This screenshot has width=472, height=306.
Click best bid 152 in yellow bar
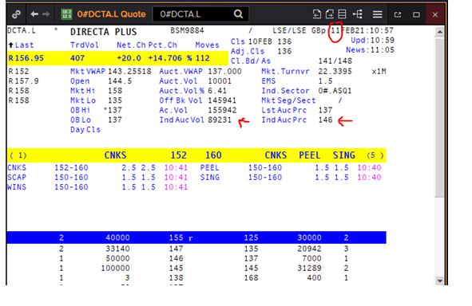pos(179,155)
